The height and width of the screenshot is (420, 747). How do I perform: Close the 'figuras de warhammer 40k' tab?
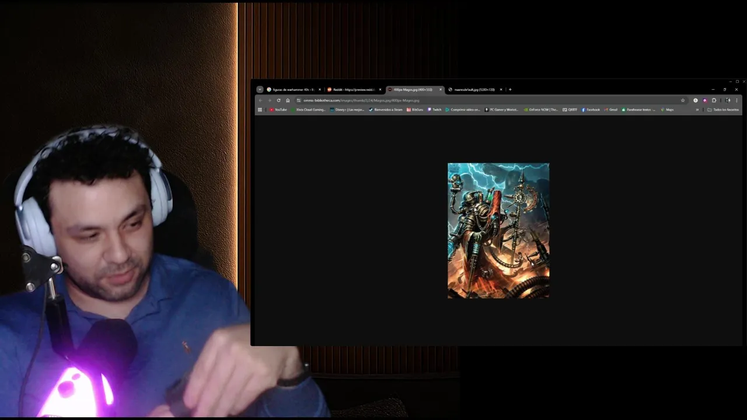click(320, 89)
